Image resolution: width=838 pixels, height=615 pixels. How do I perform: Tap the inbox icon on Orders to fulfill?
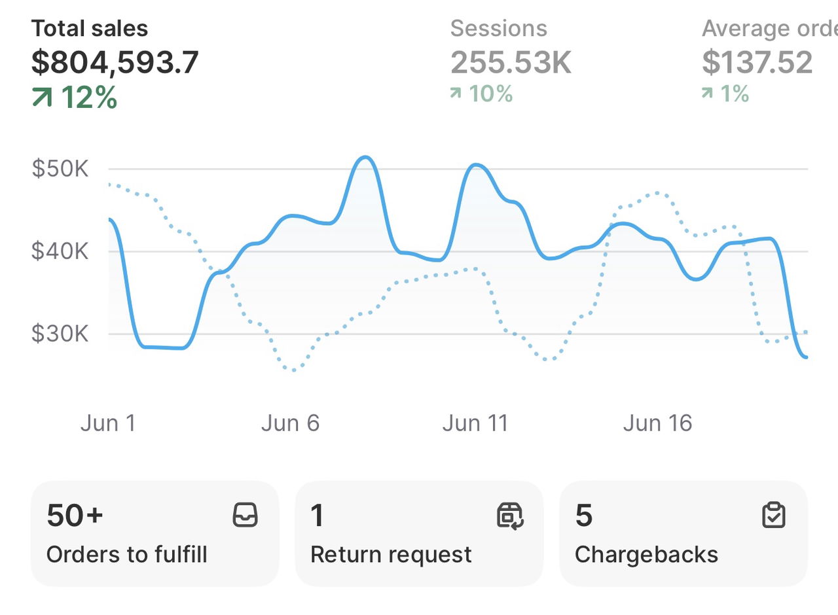246,516
